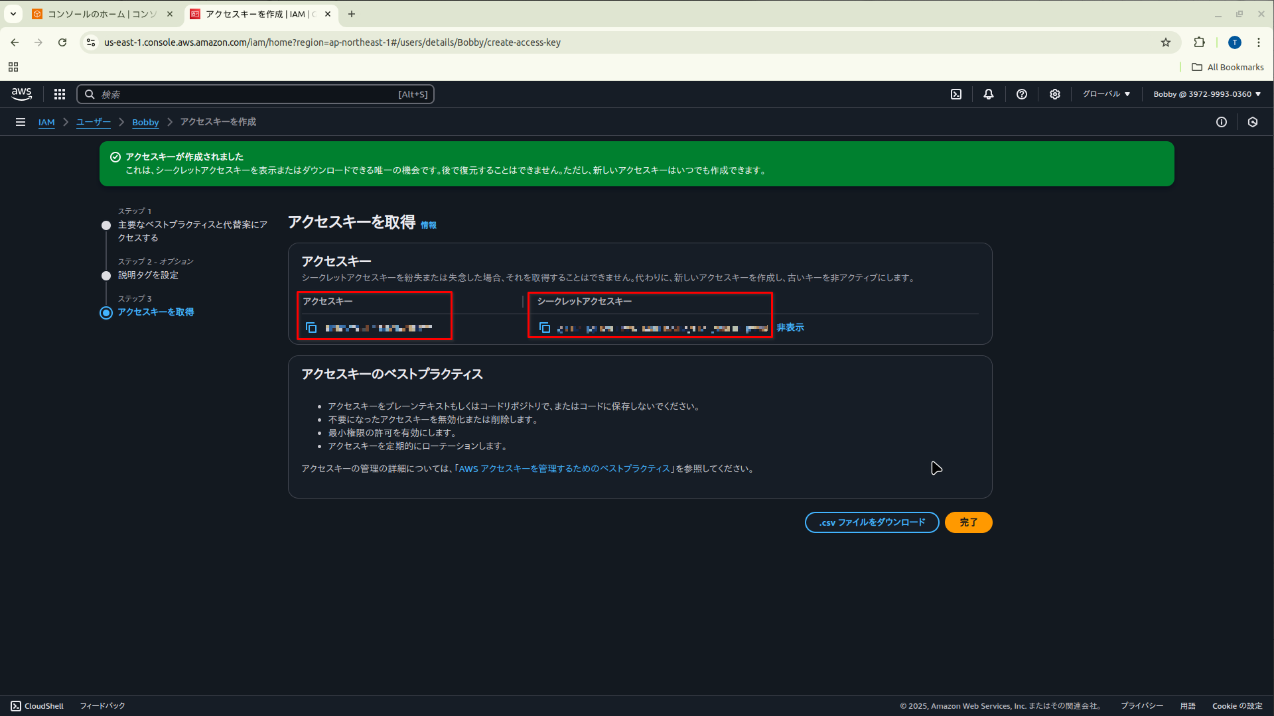Copy the secret access key
The width and height of the screenshot is (1274, 716).
pyautogui.click(x=545, y=328)
